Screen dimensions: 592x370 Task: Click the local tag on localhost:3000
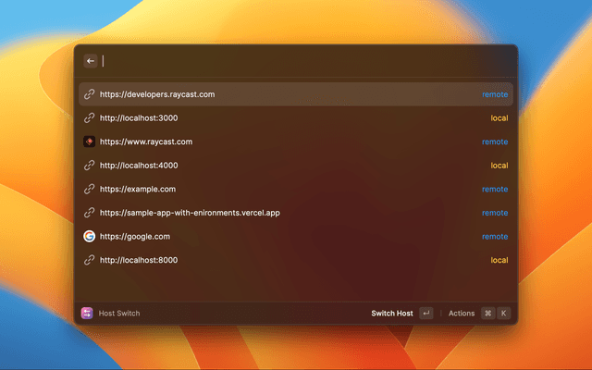tap(499, 118)
